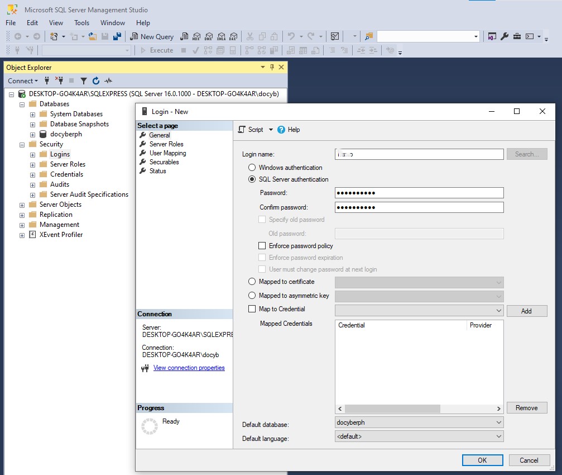Open a new MDX query
Viewport: 562px width, 475px height.
[196, 36]
